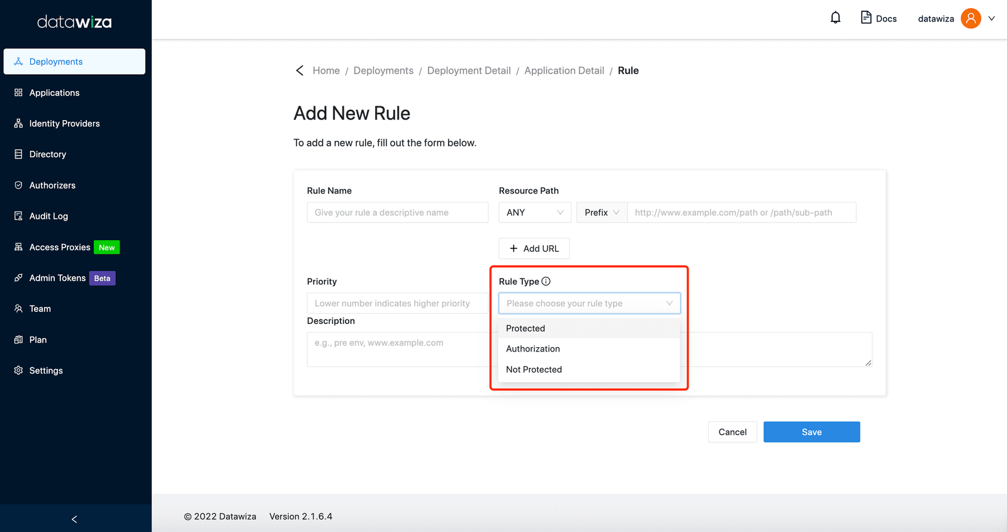
Task: Open the Prefix match type dropdown
Action: click(602, 213)
